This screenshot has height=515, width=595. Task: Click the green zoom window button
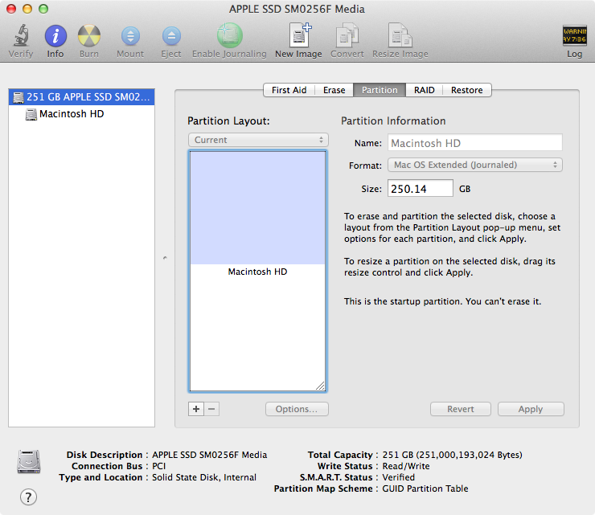pos(43,9)
